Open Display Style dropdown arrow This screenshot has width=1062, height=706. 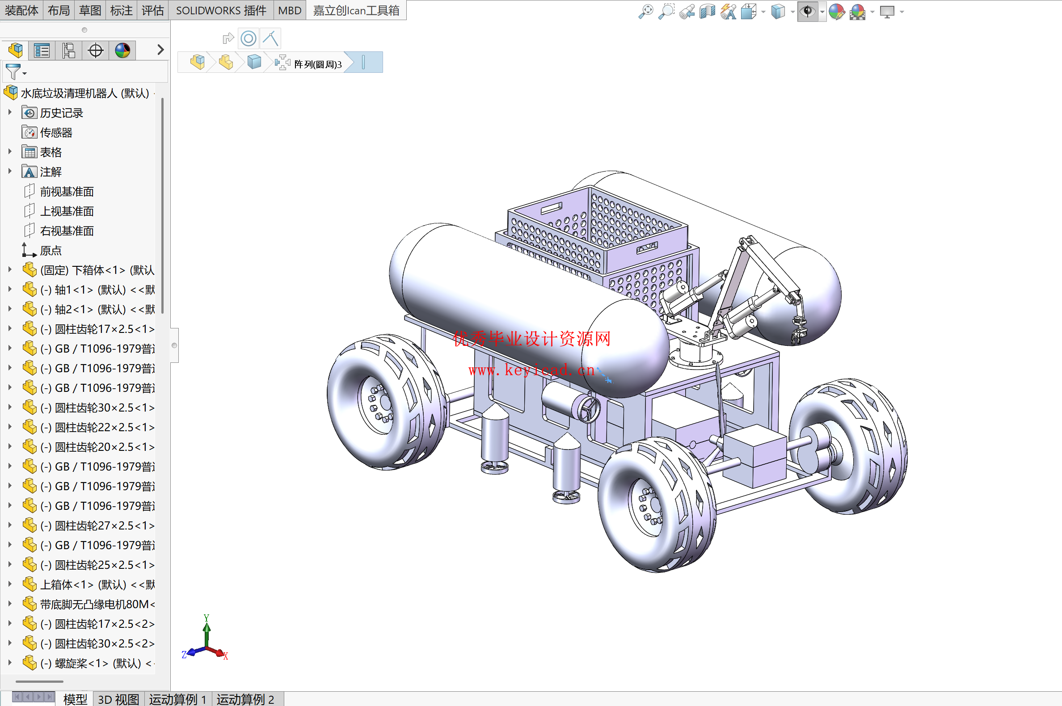coord(792,12)
